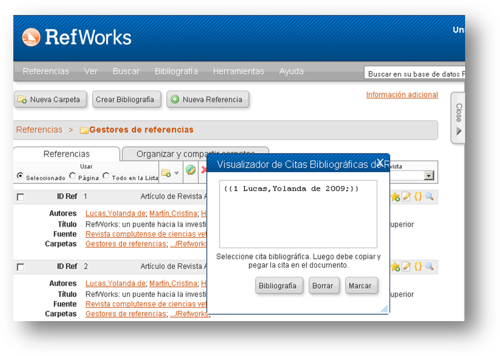Click author Lucas,Yolanda de in reference 1

coord(115,213)
